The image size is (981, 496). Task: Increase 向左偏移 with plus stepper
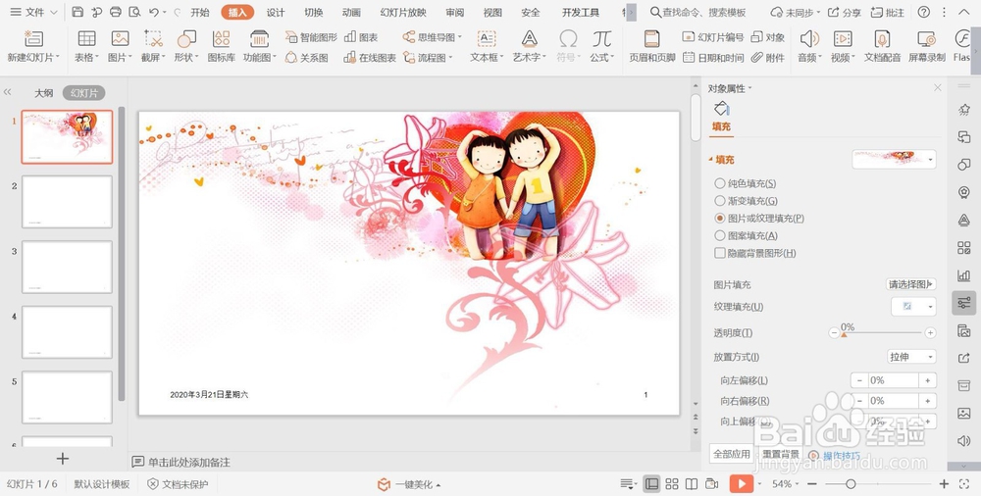click(928, 380)
